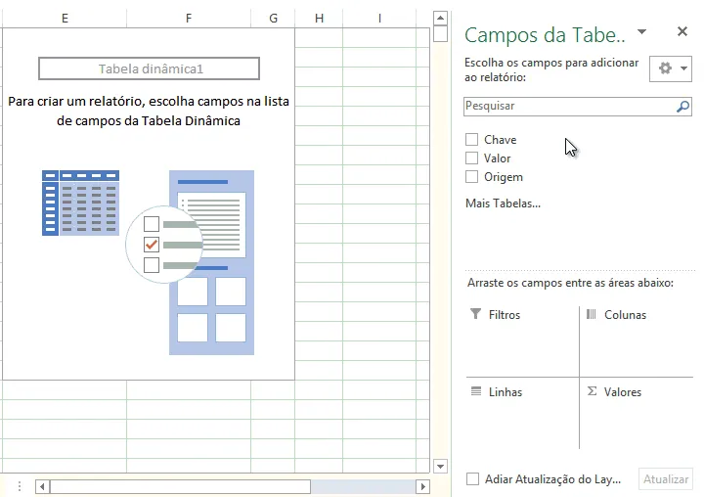Click the Atualizar button
This screenshot has width=704, height=497.
pos(666,479)
